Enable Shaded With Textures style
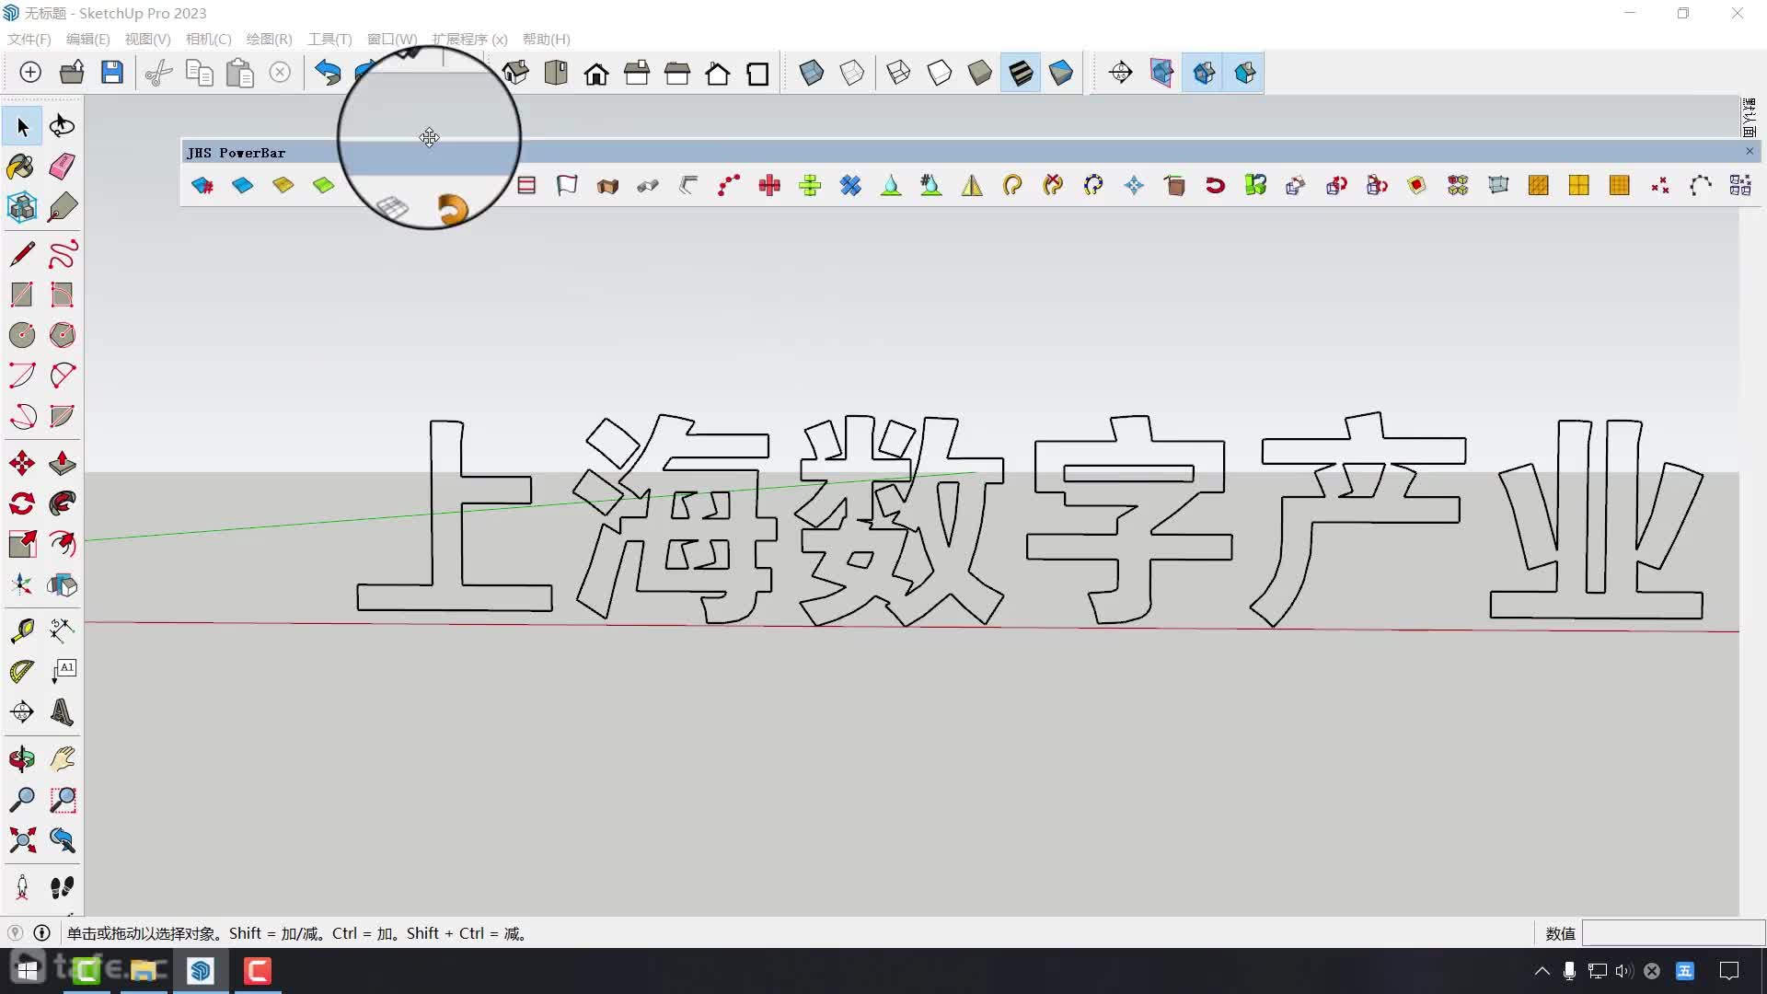This screenshot has width=1767, height=994. tap(1020, 73)
